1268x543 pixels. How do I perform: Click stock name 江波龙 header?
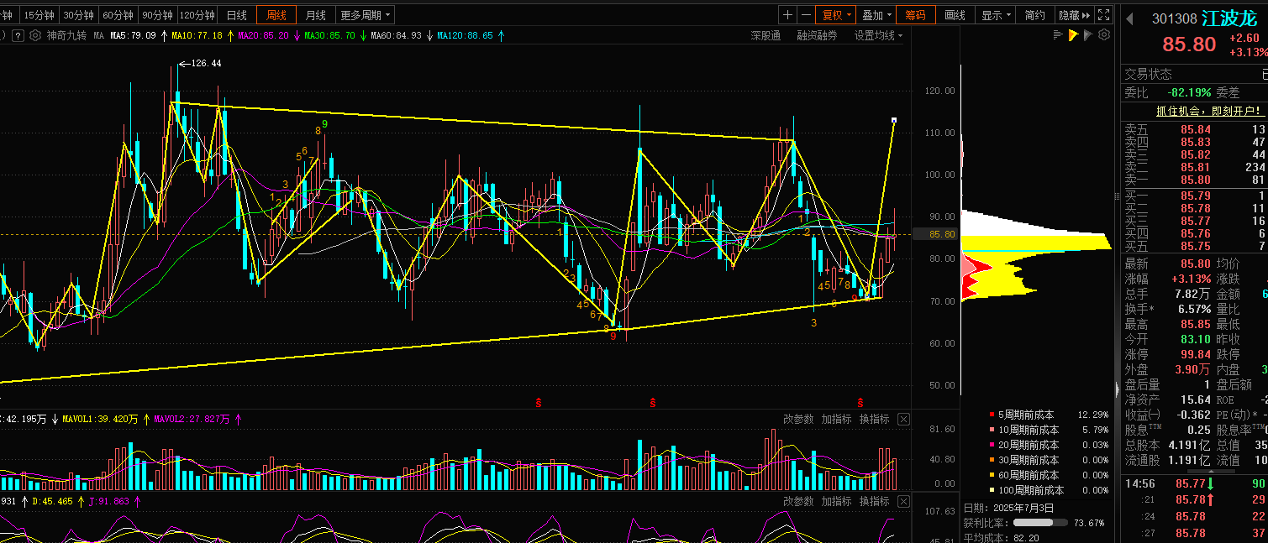(x=1229, y=18)
